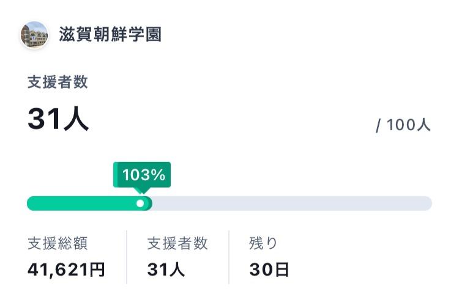This screenshot has width=459, height=305.
Task: Click the gray unfilled progress track
Action: (x=292, y=204)
